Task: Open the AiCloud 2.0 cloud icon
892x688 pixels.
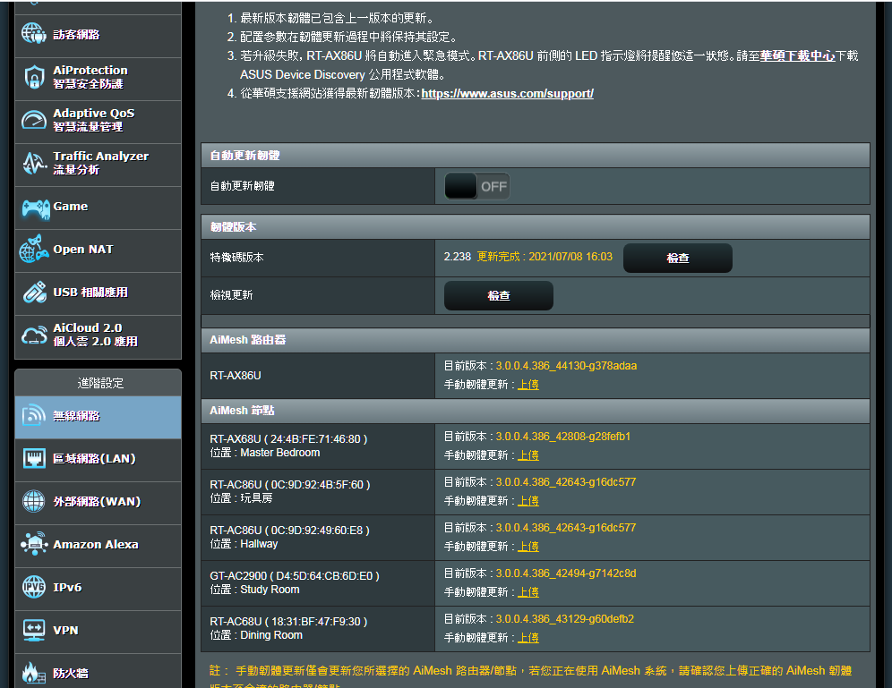Action: point(34,336)
